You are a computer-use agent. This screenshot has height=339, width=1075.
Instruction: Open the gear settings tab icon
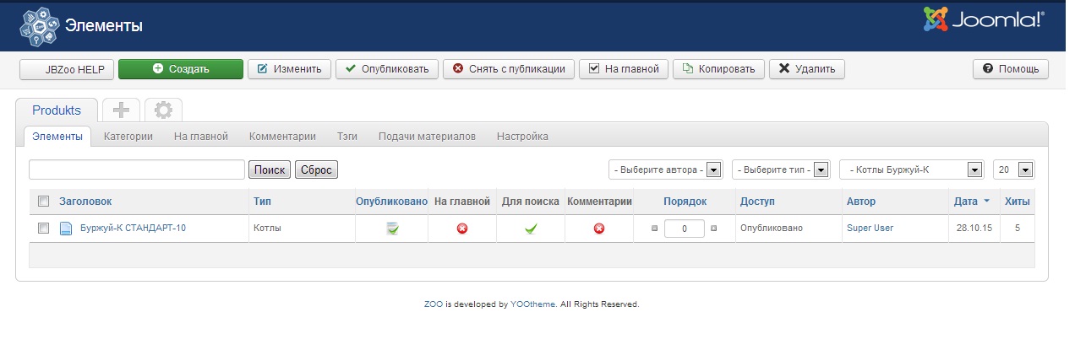(163, 110)
